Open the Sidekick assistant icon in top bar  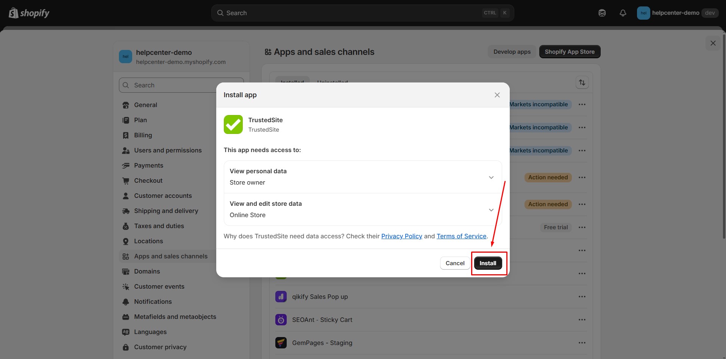coord(602,13)
